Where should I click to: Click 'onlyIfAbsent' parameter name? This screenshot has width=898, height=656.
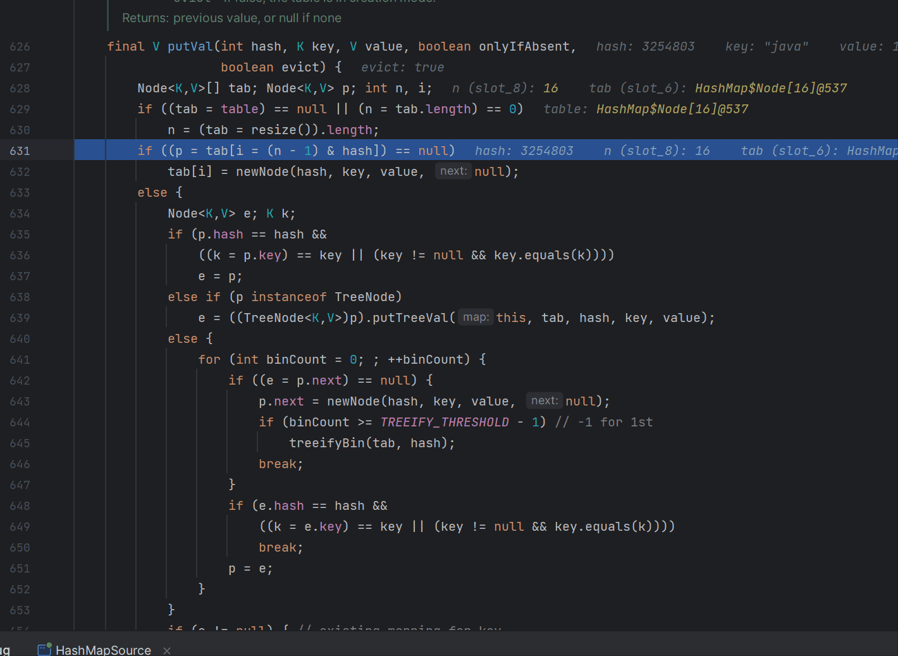(524, 46)
